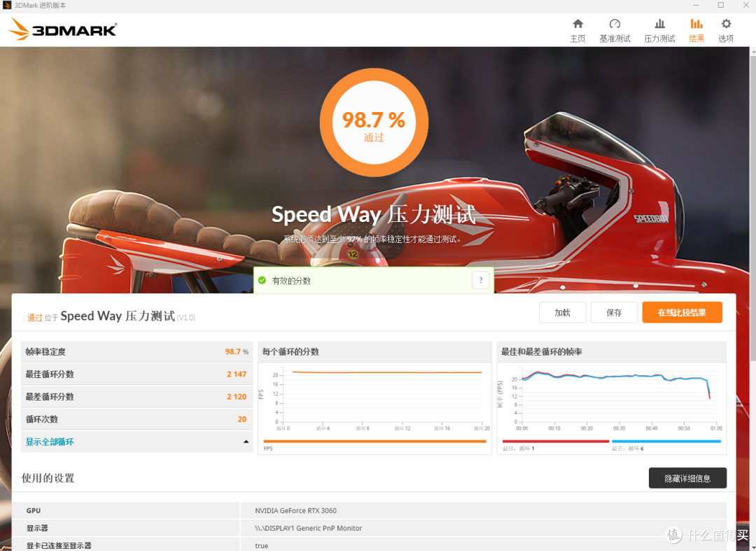Click the GPU row label
This screenshot has width=756, height=551.
pyautogui.click(x=34, y=510)
